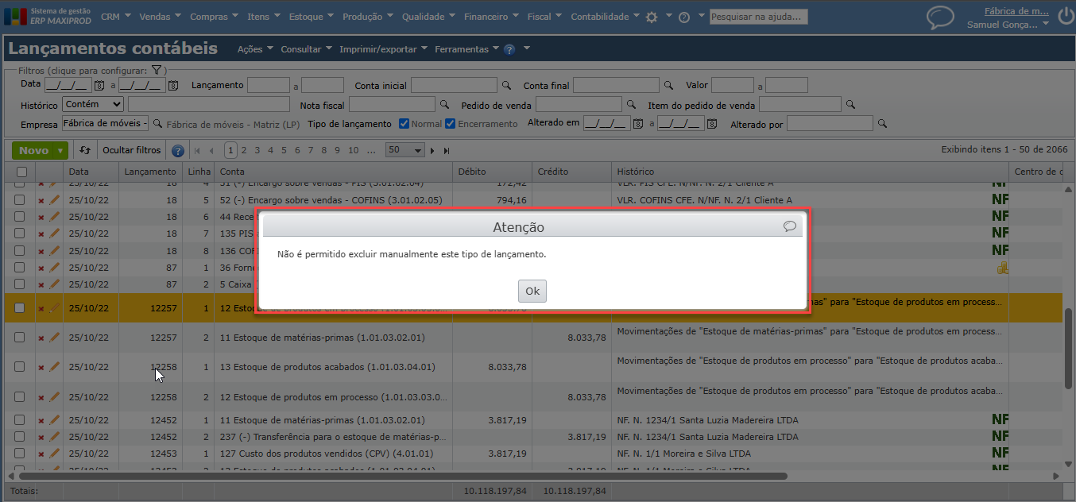Open the settings gear icon
1076x502 pixels.
click(x=652, y=17)
